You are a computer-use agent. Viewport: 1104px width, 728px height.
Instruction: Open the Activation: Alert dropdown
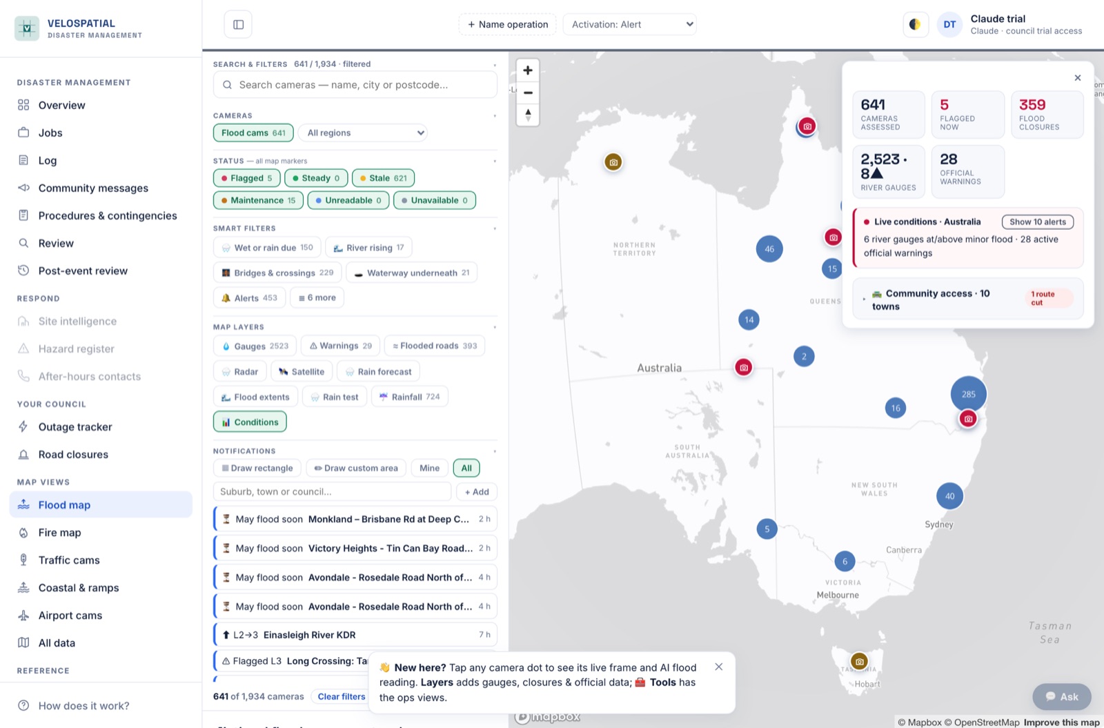pyautogui.click(x=630, y=25)
